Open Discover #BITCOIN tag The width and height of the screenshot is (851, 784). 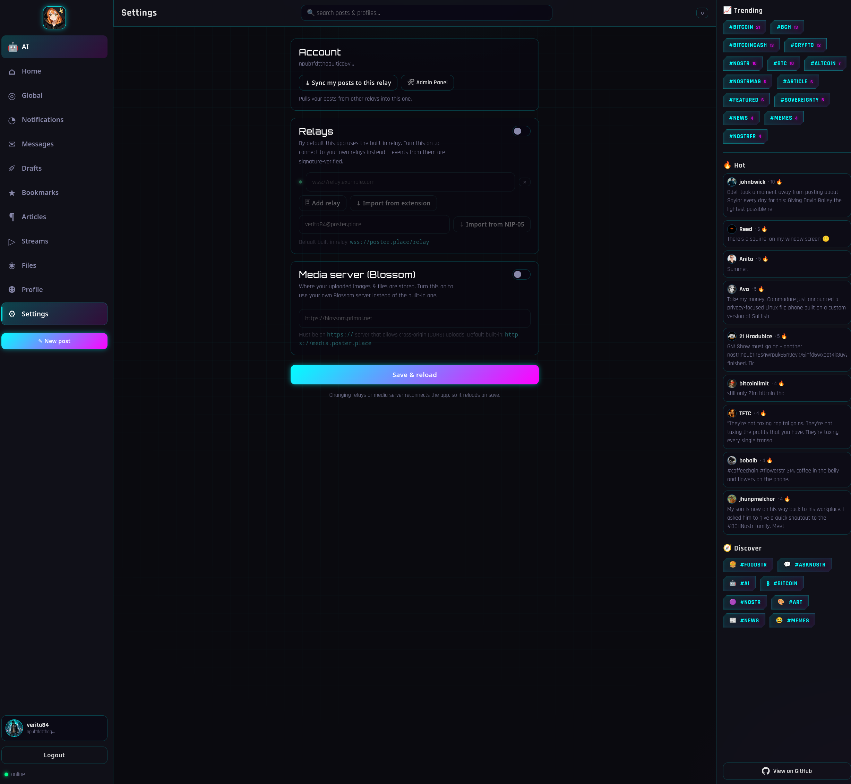click(x=781, y=583)
